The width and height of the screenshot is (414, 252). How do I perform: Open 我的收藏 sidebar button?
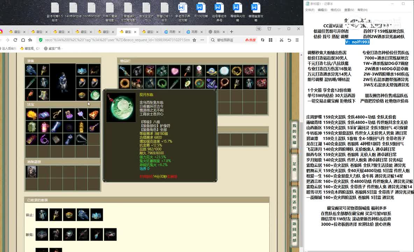click(294, 134)
